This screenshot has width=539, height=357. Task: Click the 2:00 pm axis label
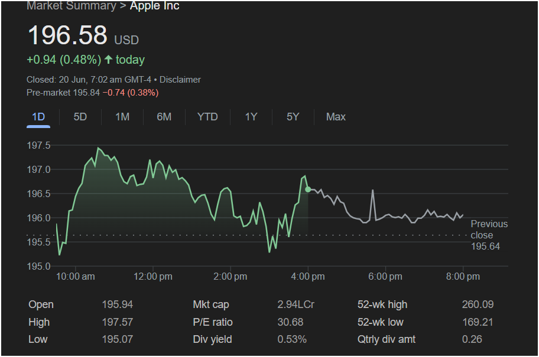tap(230, 277)
